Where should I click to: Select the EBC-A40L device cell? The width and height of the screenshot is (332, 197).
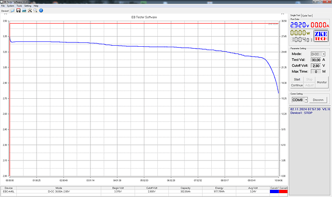[9, 192]
